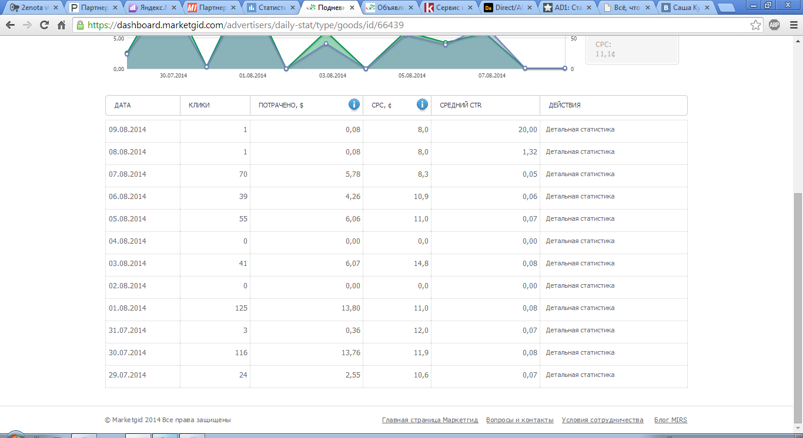
Task: Click the 20,00 CTR value
Action: pyautogui.click(x=528, y=129)
